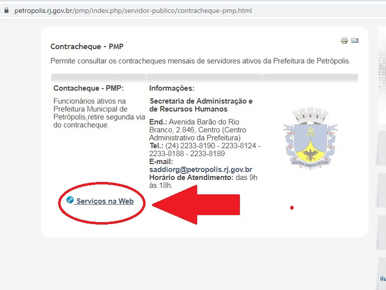This screenshot has width=386, height=290.
Task: Click the Contracheque - PMP page title
Action: tap(87, 47)
